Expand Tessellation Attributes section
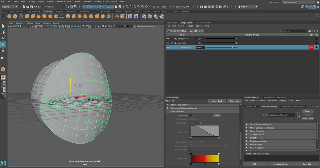 (247, 124)
